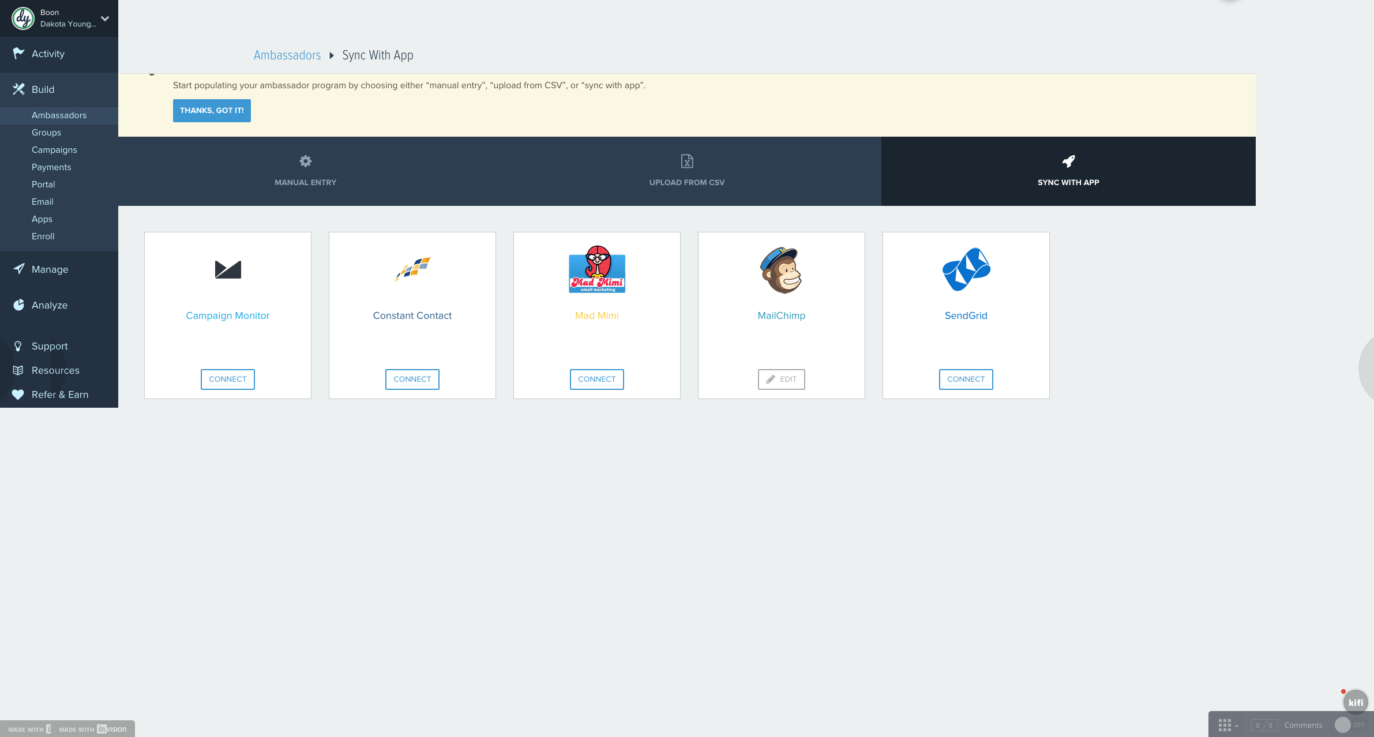Image resolution: width=1374 pixels, height=737 pixels.
Task: Click the Boon account avatar logo
Action: 23,18
